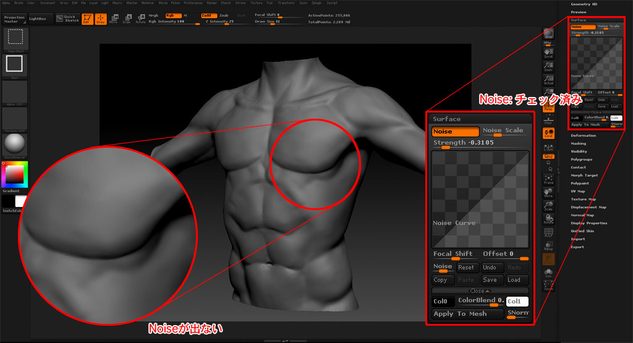Screen dimensions: 633x343
Task: Click the BPR render icon
Action: click(x=548, y=34)
